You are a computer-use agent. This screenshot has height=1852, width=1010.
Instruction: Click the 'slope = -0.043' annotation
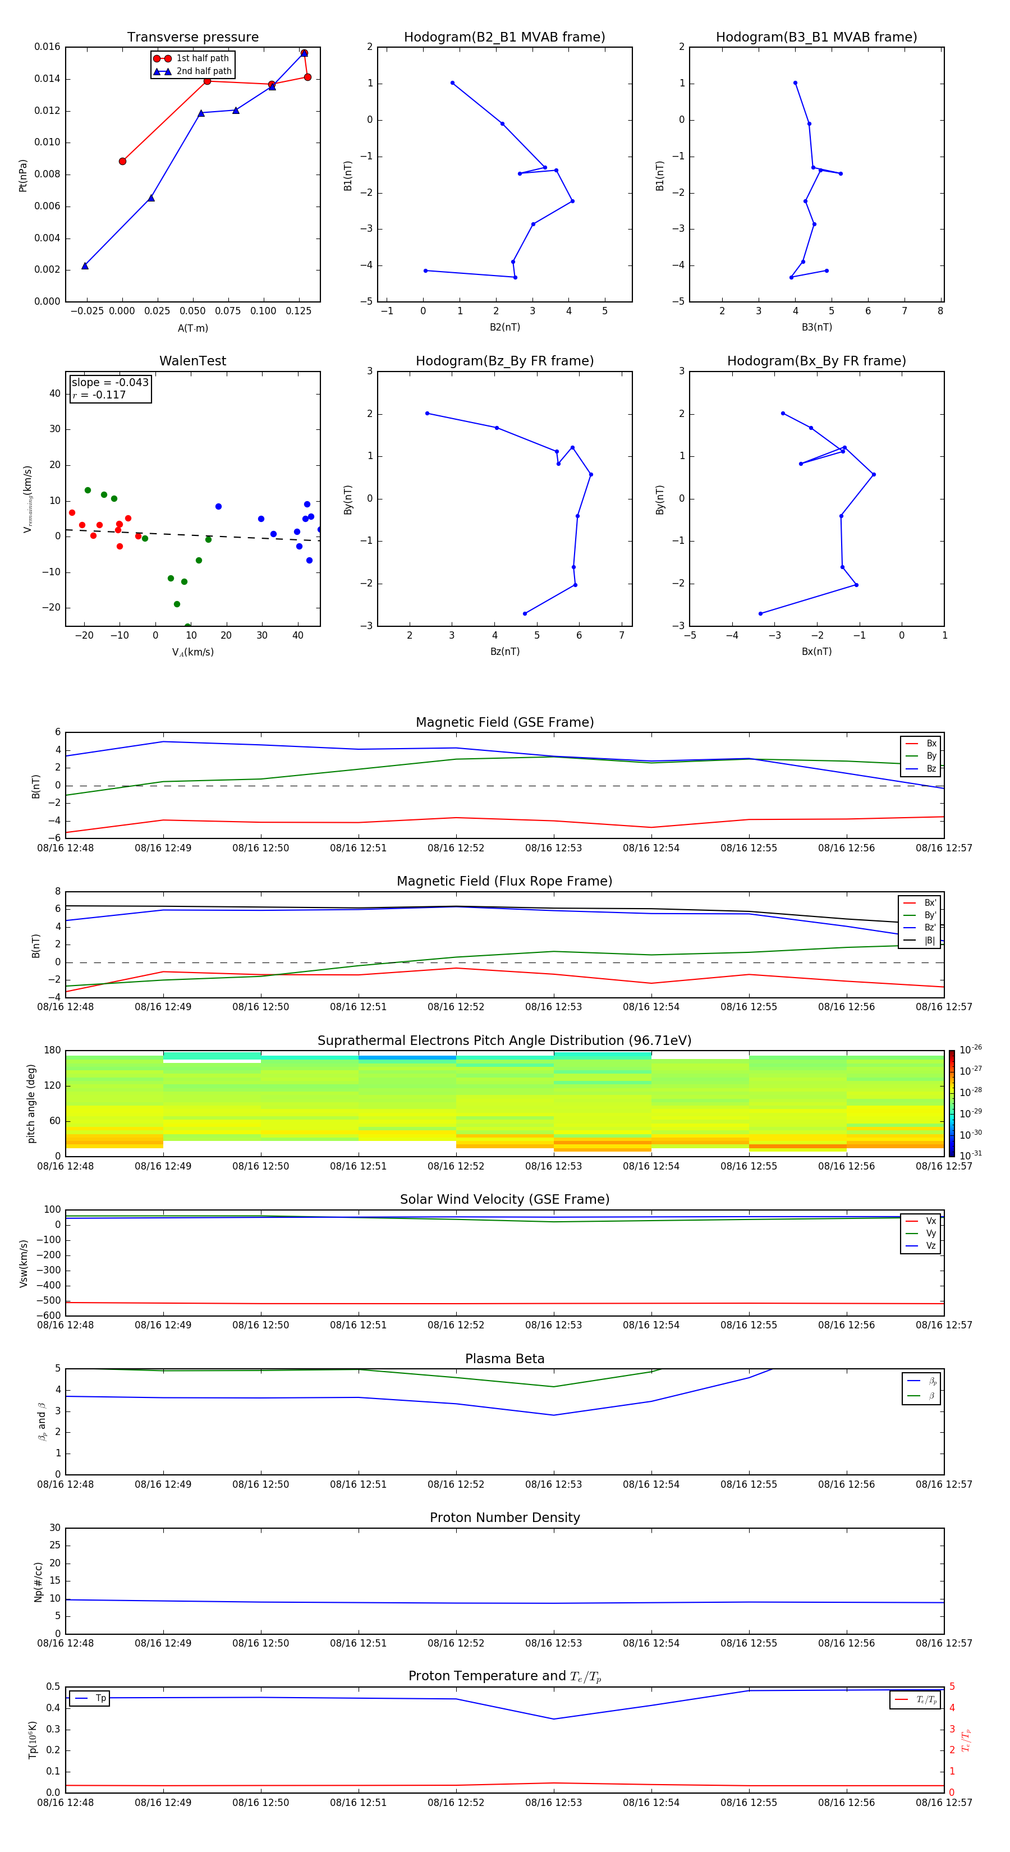coord(110,383)
